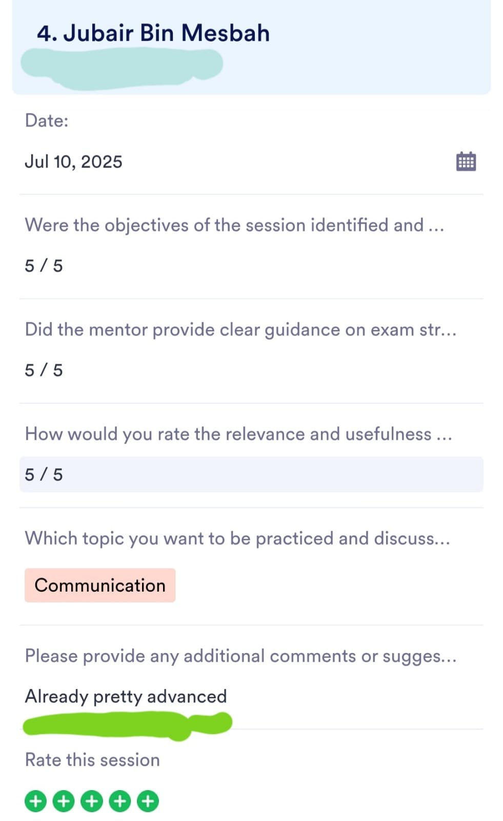Select the fourth green rating plus icon
Screen dimensions: 503x821
click(x=120, y=801)
